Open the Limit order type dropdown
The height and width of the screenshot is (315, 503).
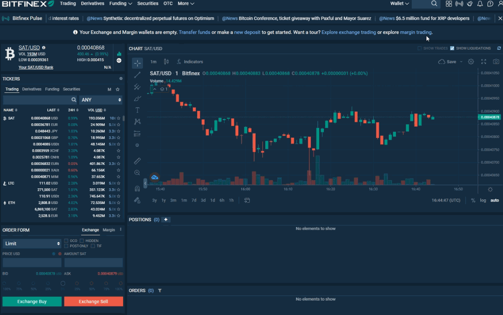click(32, 243)
